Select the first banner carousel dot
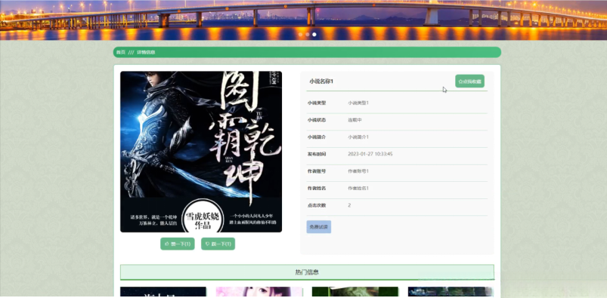The height and width of the screenshot is (298, 607). click(300, 35)
